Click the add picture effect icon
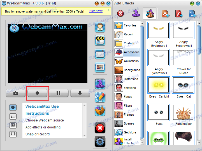This screenshot has width=202, height=151. pos(166,13)
